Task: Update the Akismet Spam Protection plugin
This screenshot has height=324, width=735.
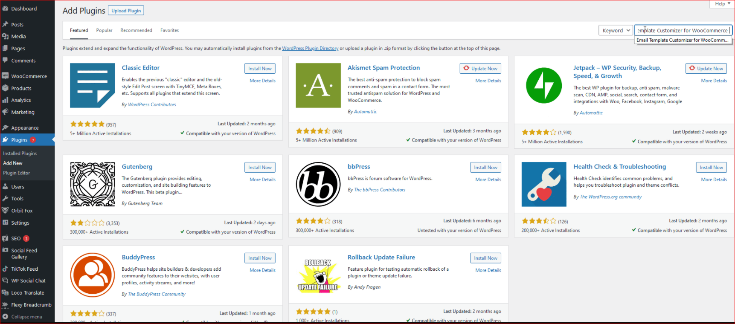Action: [480, 69]
